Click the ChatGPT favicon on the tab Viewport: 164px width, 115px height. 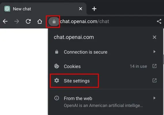click(x=7, y=9)
